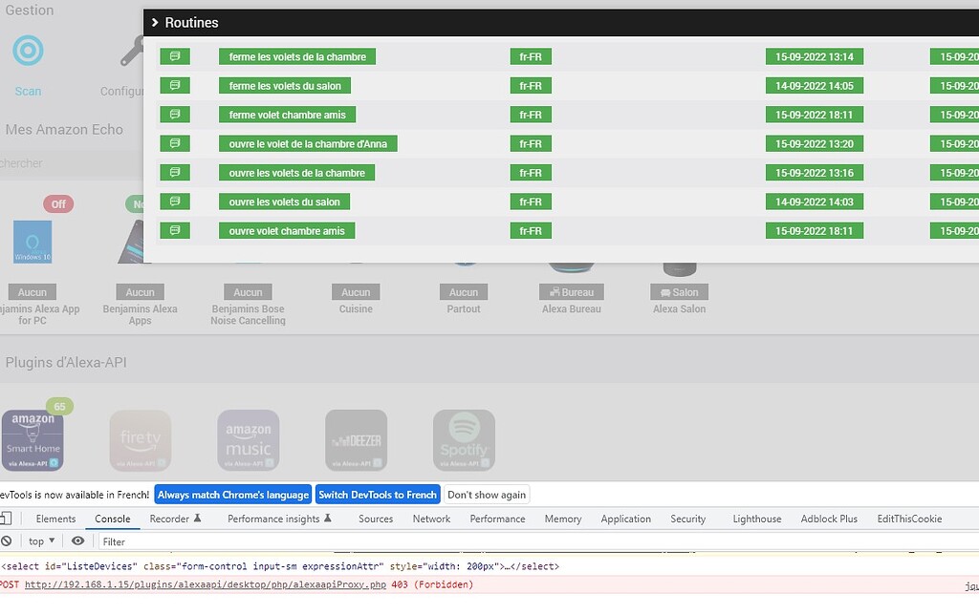
Task: Click Always match Chrome's language button
Action: (x=233, y=495)
